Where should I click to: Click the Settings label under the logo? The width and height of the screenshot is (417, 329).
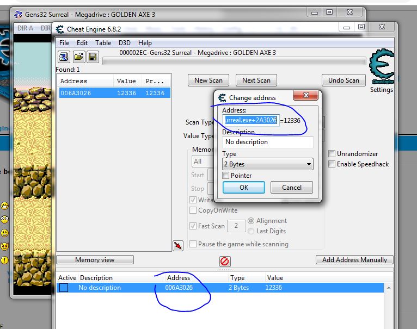click(x=382, y=90)
